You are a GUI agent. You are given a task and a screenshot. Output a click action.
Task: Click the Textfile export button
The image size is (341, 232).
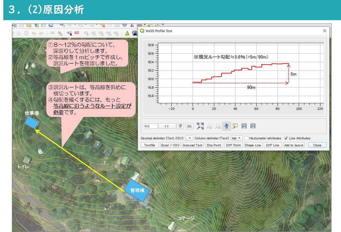149,145
